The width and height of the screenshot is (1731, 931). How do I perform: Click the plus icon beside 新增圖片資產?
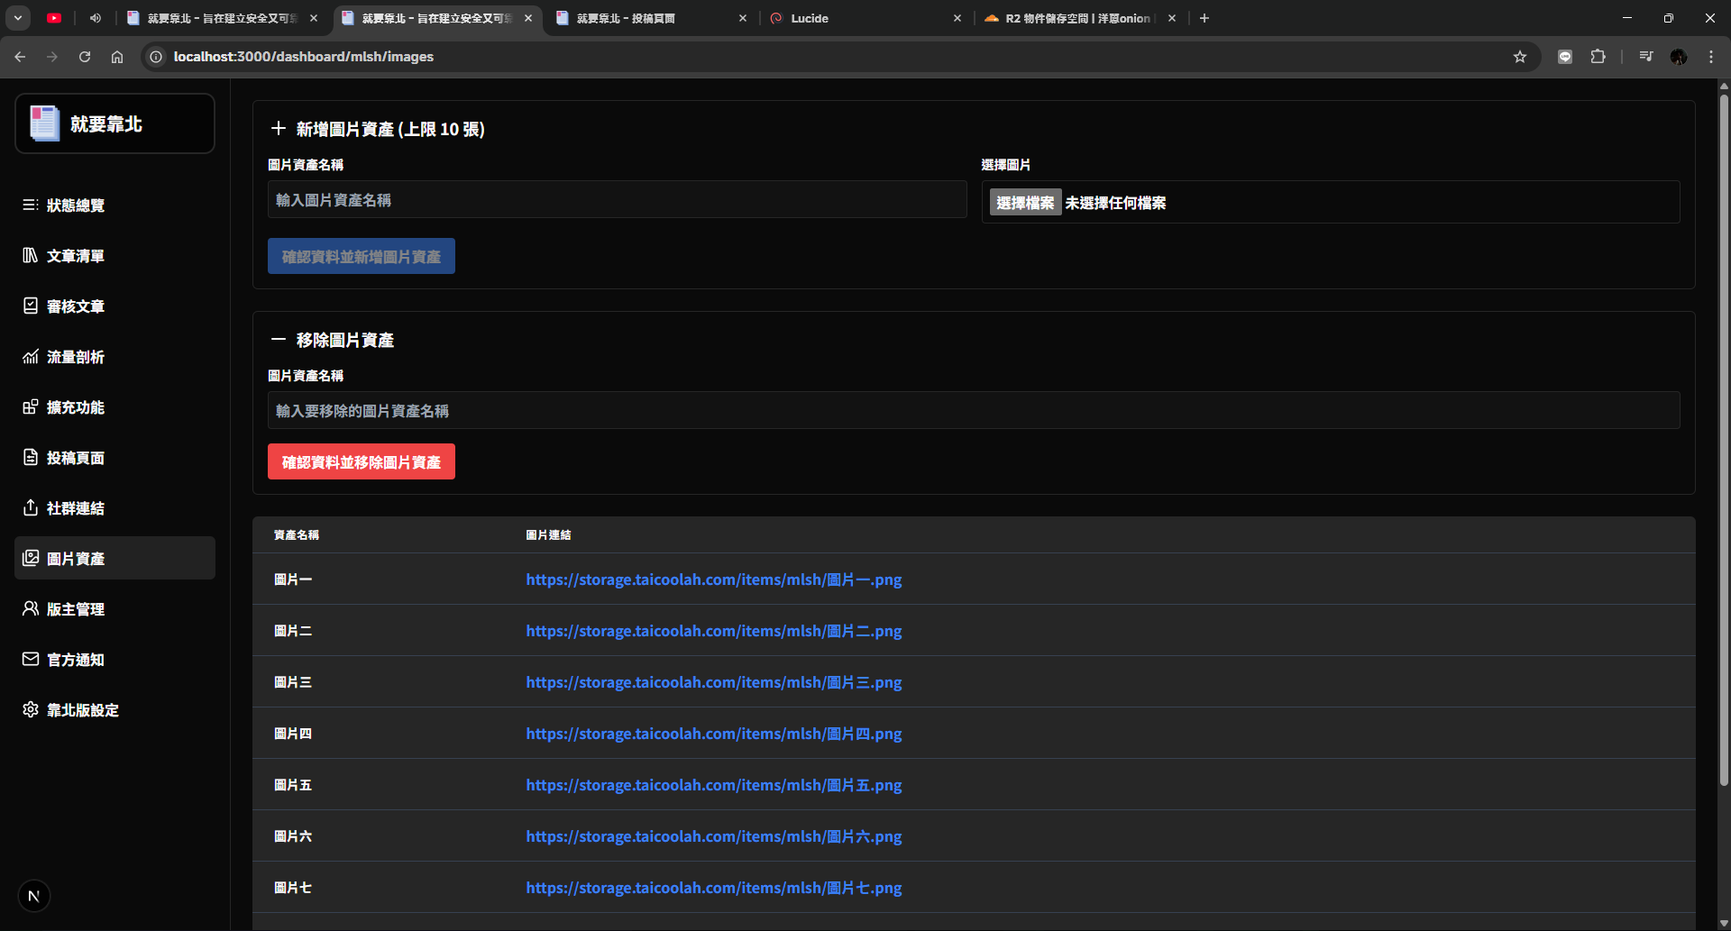click(x=279, y=129)
